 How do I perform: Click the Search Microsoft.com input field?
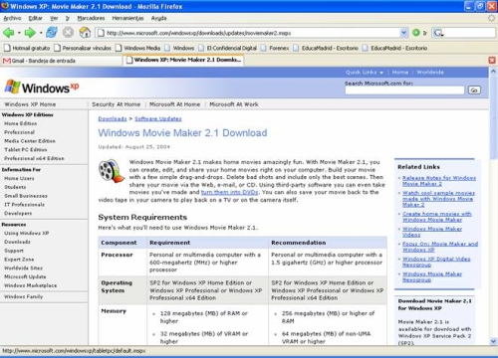(404, 90)
